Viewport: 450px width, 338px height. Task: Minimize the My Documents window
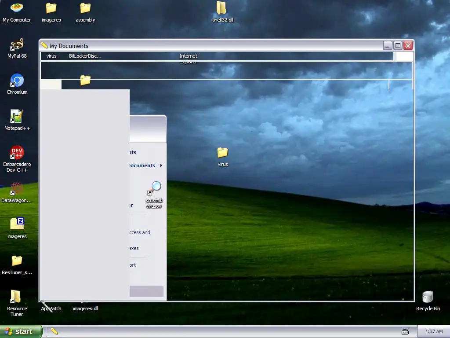(x=388, y=45)
